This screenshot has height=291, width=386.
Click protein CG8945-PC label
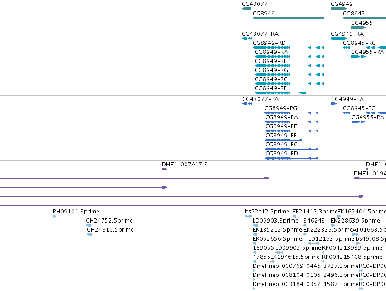tap(359, 108)
